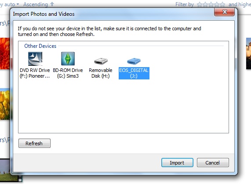Select the DVD RW Drive (F:) icon
The width and height of the screenshot is (251, 186).
pos(35,59)
